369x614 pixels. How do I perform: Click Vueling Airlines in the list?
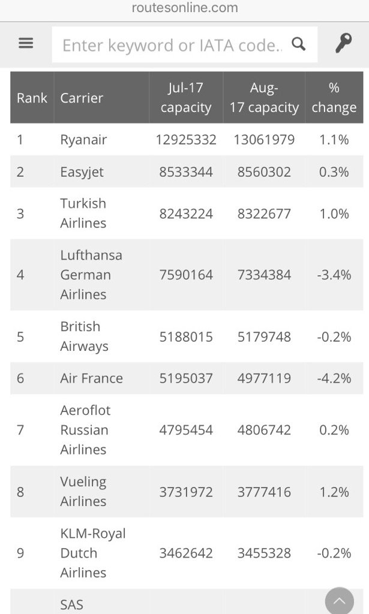point(83,492)
